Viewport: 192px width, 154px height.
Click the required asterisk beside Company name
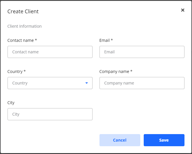point(131,71)
